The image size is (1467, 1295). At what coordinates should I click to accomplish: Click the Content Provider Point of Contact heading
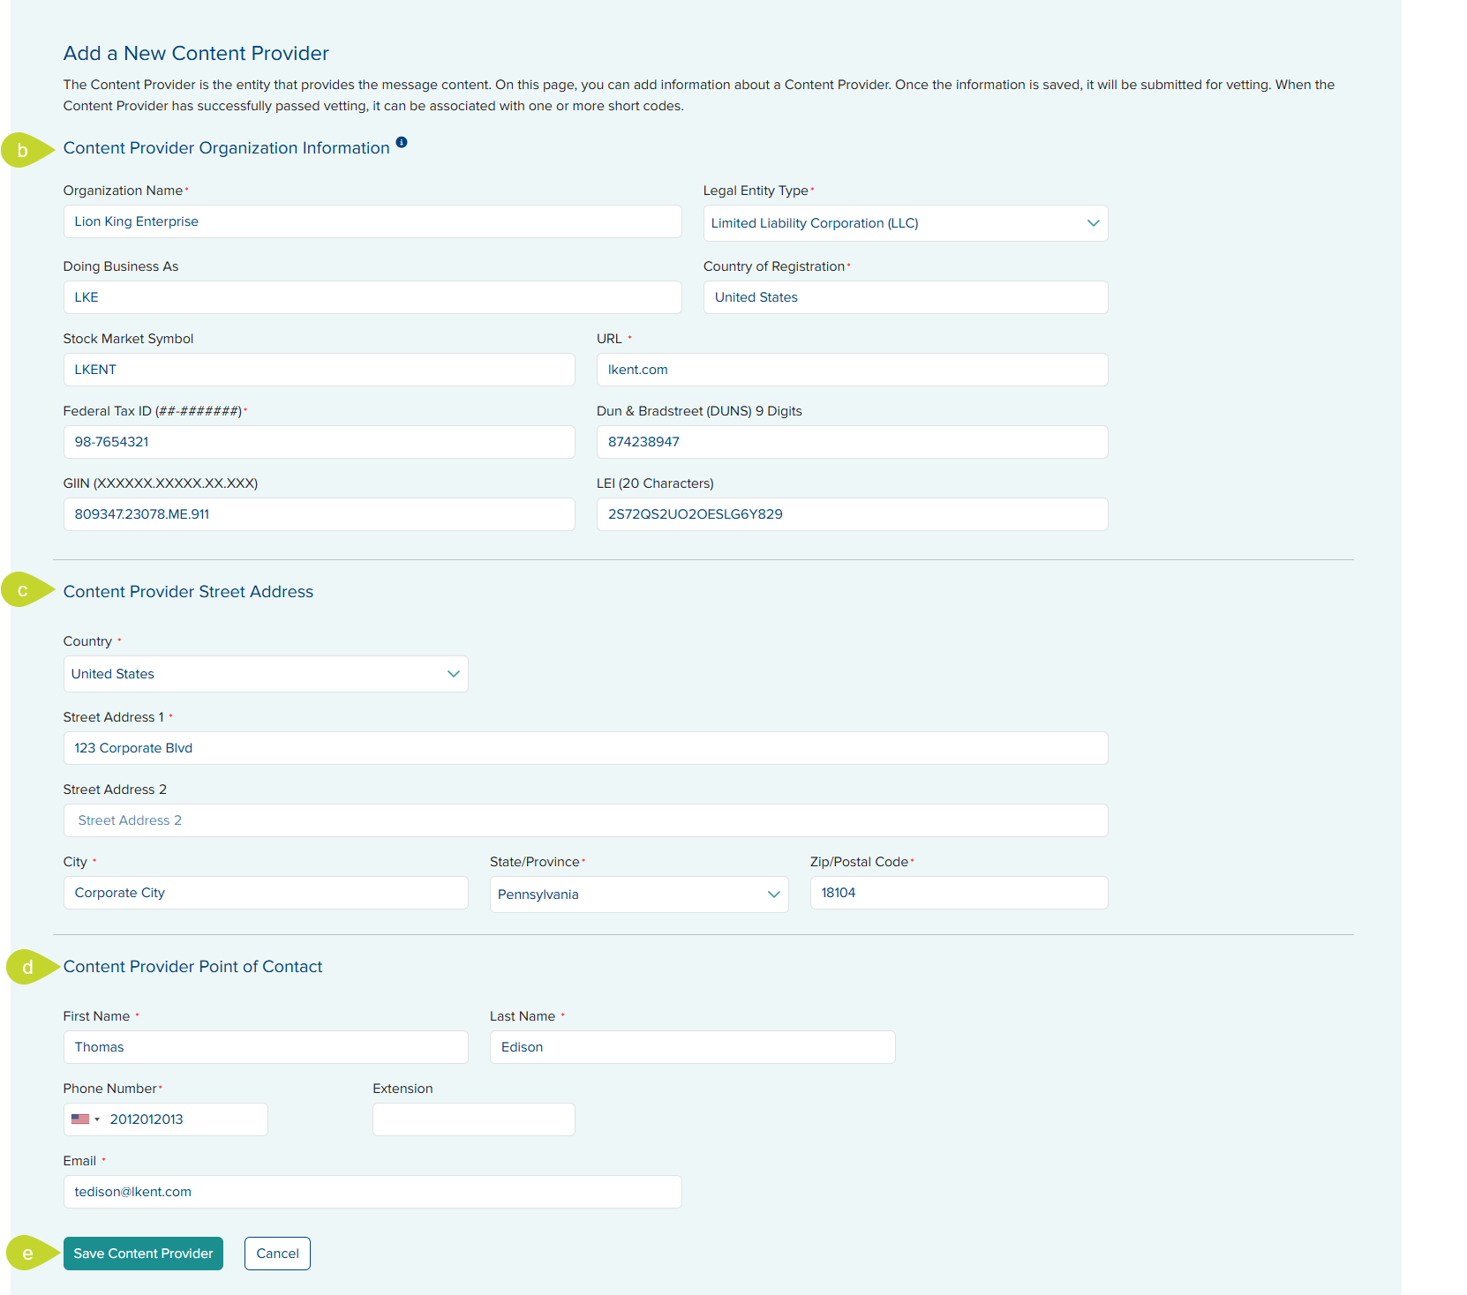[192, 967]
